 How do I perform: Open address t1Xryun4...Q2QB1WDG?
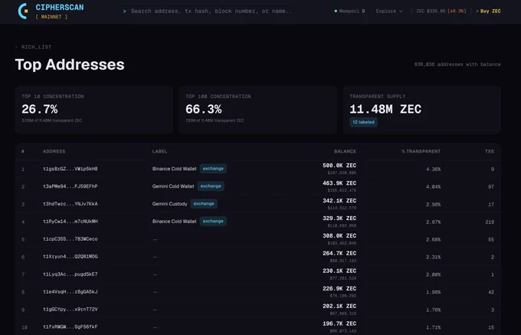click(70, 257)
